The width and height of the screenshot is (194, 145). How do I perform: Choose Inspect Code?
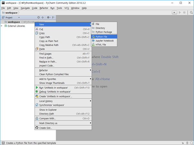[63, 65]
